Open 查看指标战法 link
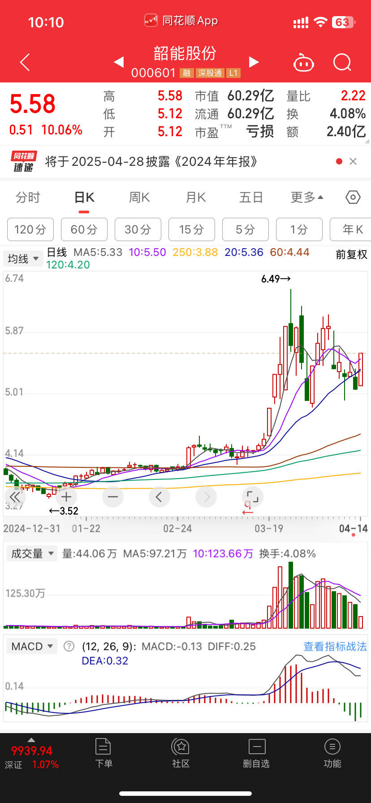Screen dimensions: 371x803 point(335,646)
